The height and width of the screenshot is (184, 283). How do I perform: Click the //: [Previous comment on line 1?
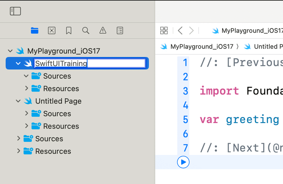(x=241, y=62)
